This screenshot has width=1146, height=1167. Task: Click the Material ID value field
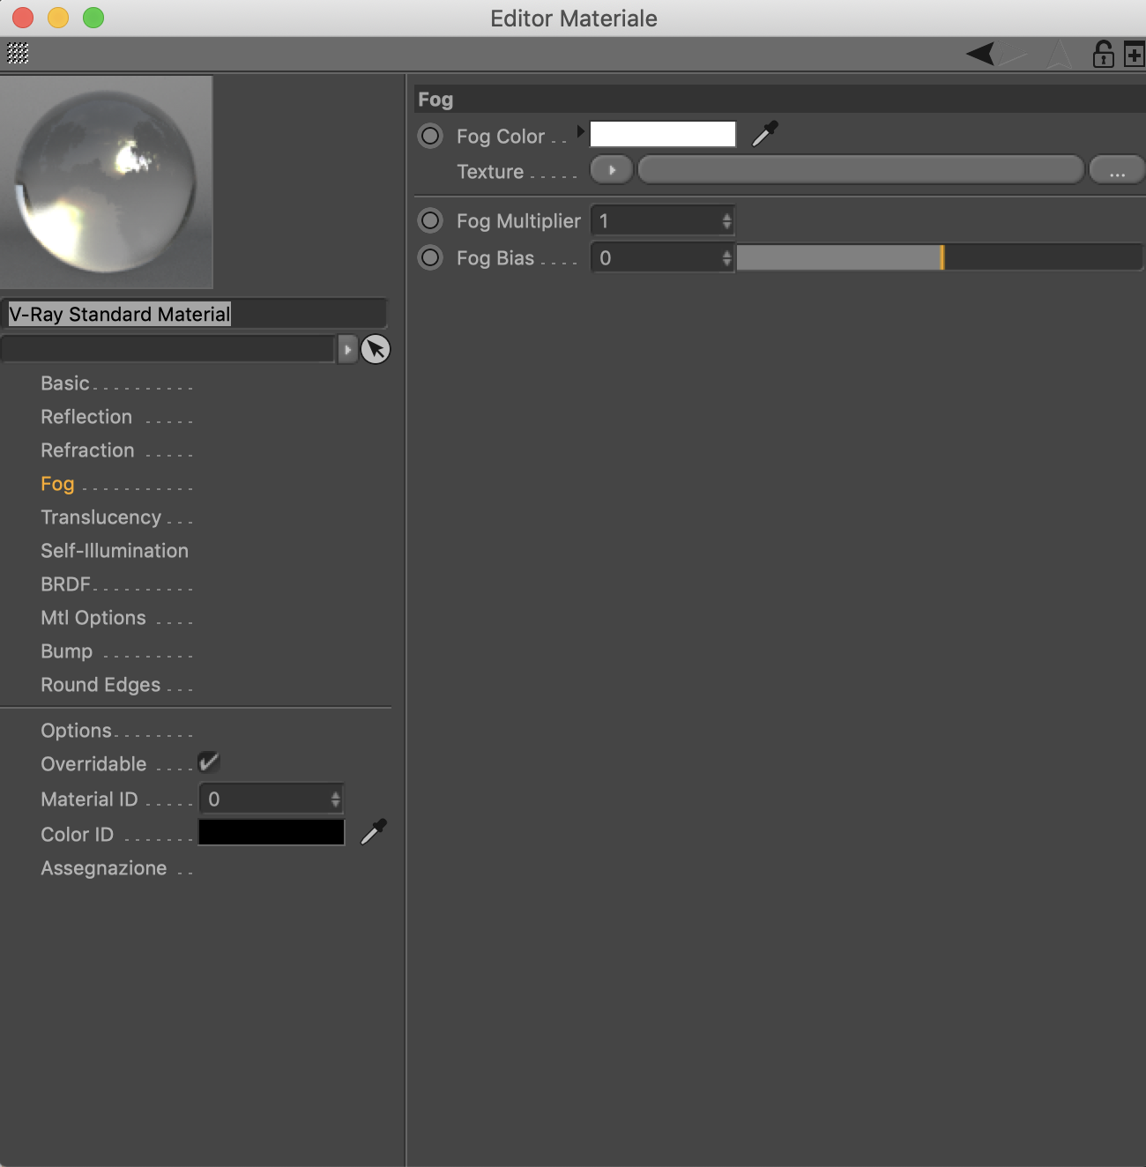264,799
